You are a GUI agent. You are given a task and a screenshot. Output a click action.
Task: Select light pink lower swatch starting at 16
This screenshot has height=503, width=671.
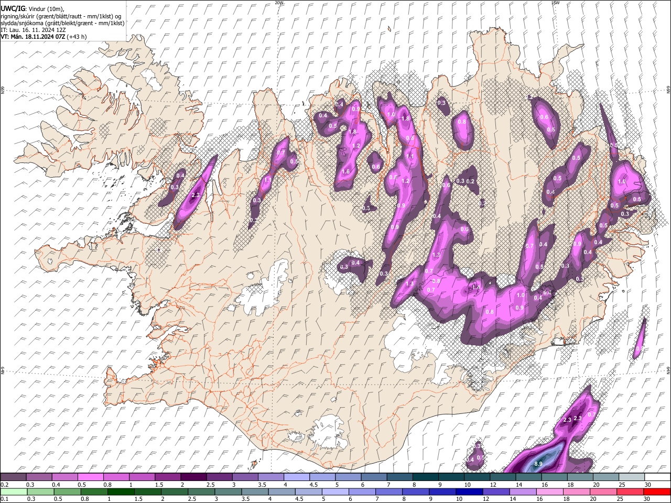549,491
